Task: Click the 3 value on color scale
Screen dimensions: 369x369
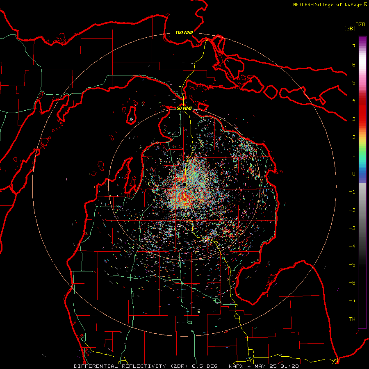Action: (x=354, y=119)
